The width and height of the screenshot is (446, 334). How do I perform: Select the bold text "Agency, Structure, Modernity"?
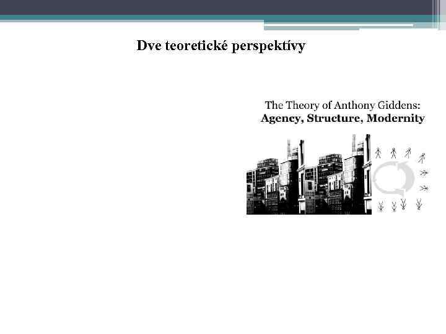[x=343, y=118]
